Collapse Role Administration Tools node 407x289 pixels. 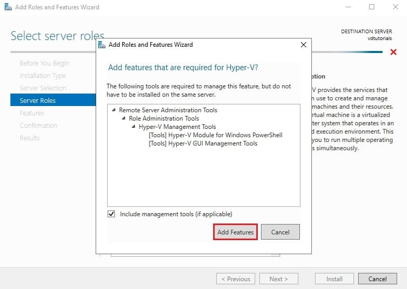pos(124,118)
